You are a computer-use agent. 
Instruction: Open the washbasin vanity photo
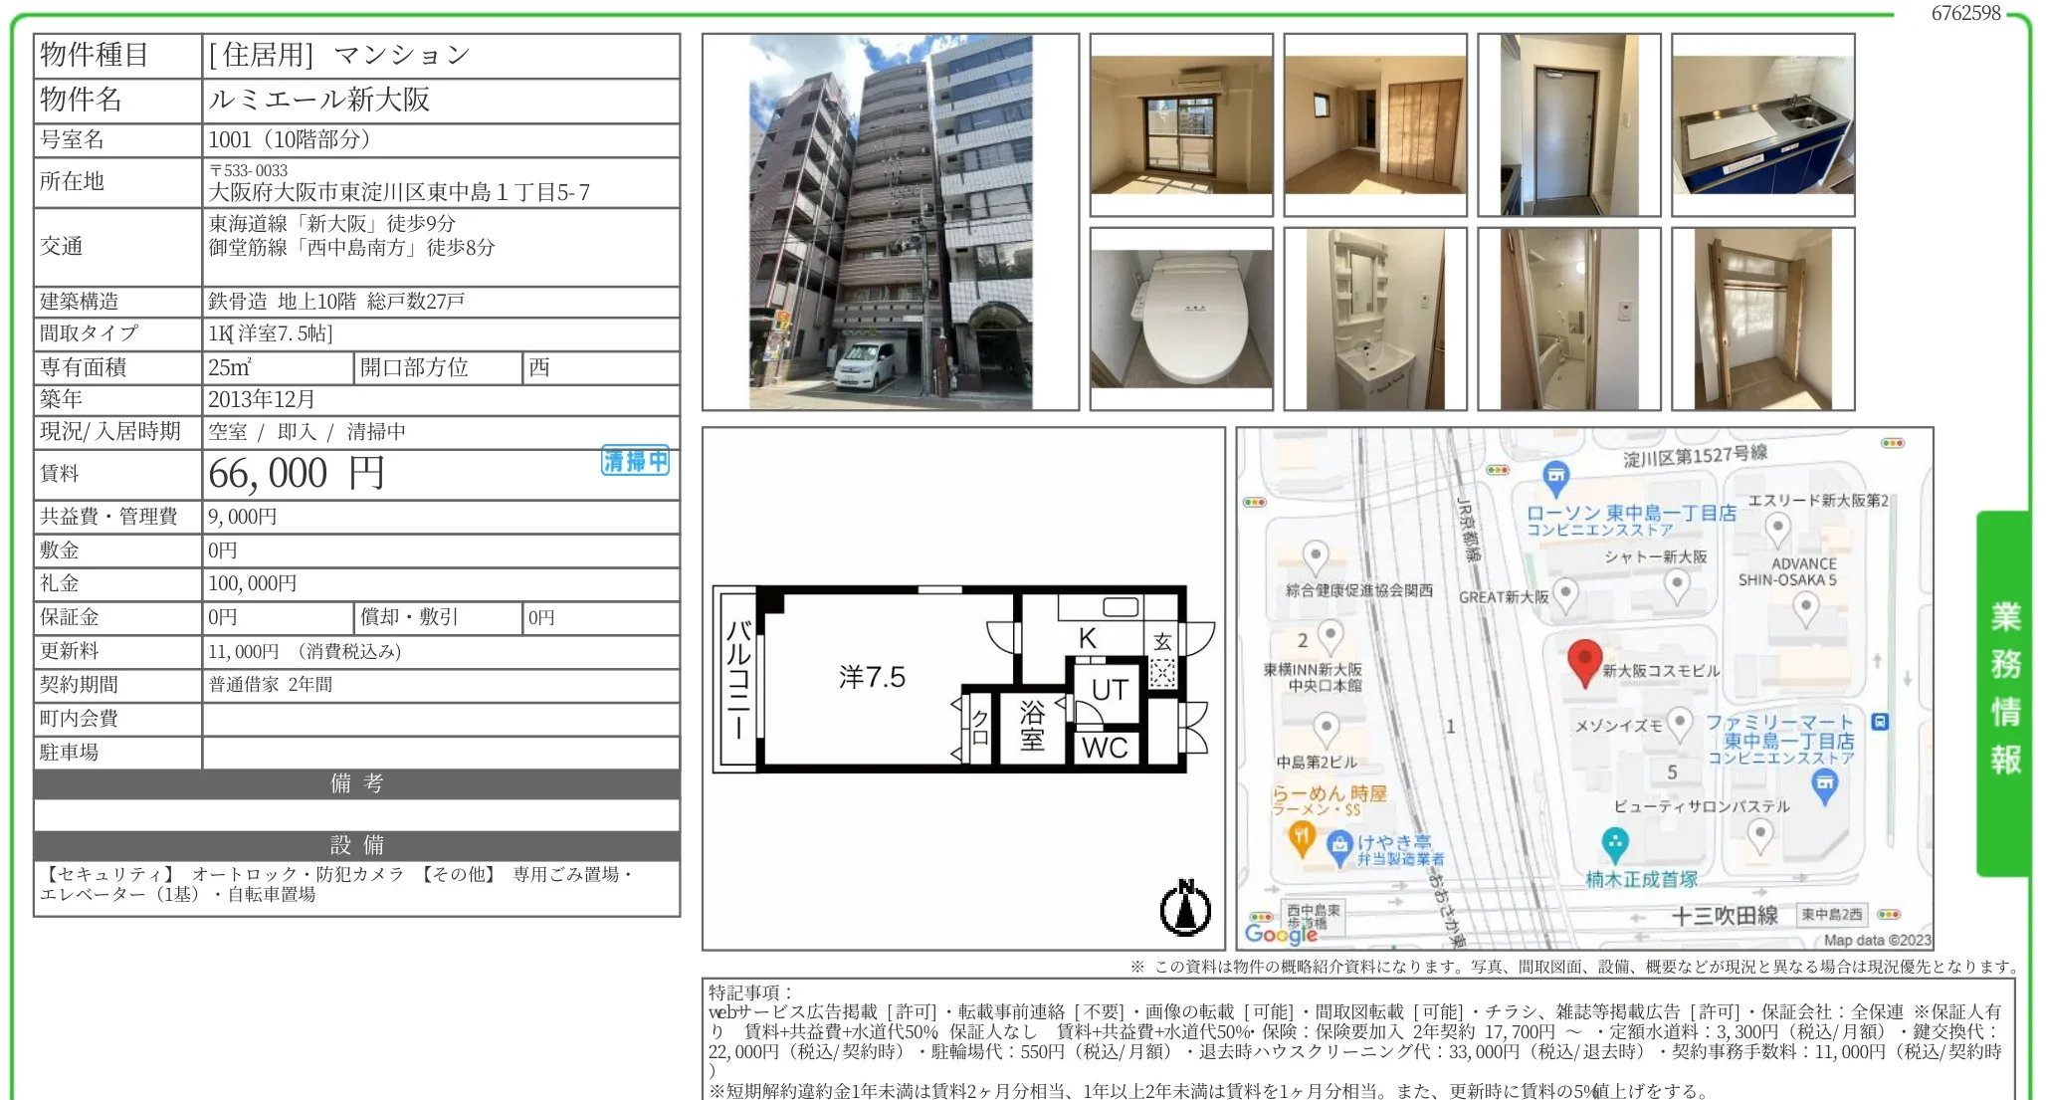pos(1374,319)
